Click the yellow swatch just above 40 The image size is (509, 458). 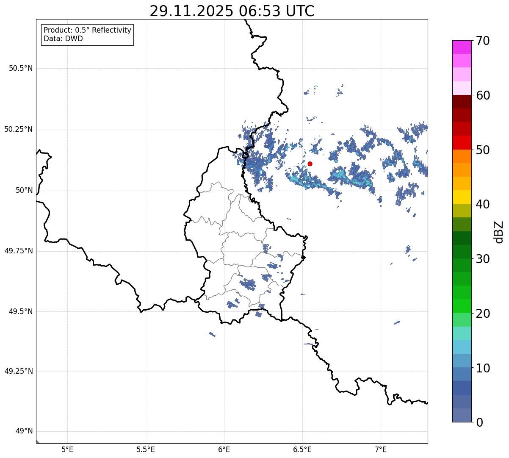point(462,197)
